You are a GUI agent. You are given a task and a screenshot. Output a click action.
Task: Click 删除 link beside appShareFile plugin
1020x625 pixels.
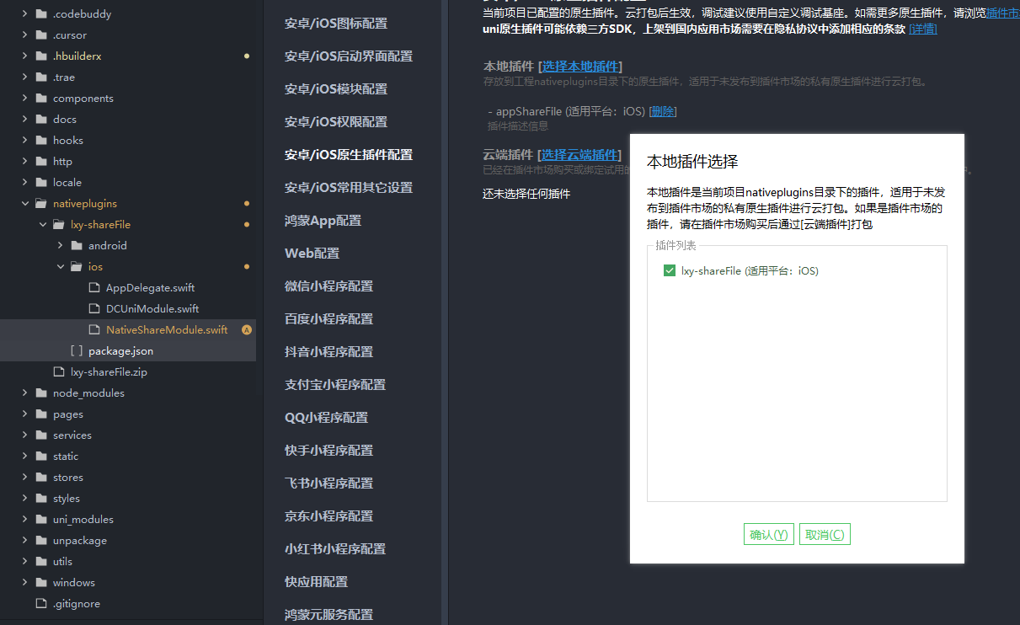pos(662,111)
